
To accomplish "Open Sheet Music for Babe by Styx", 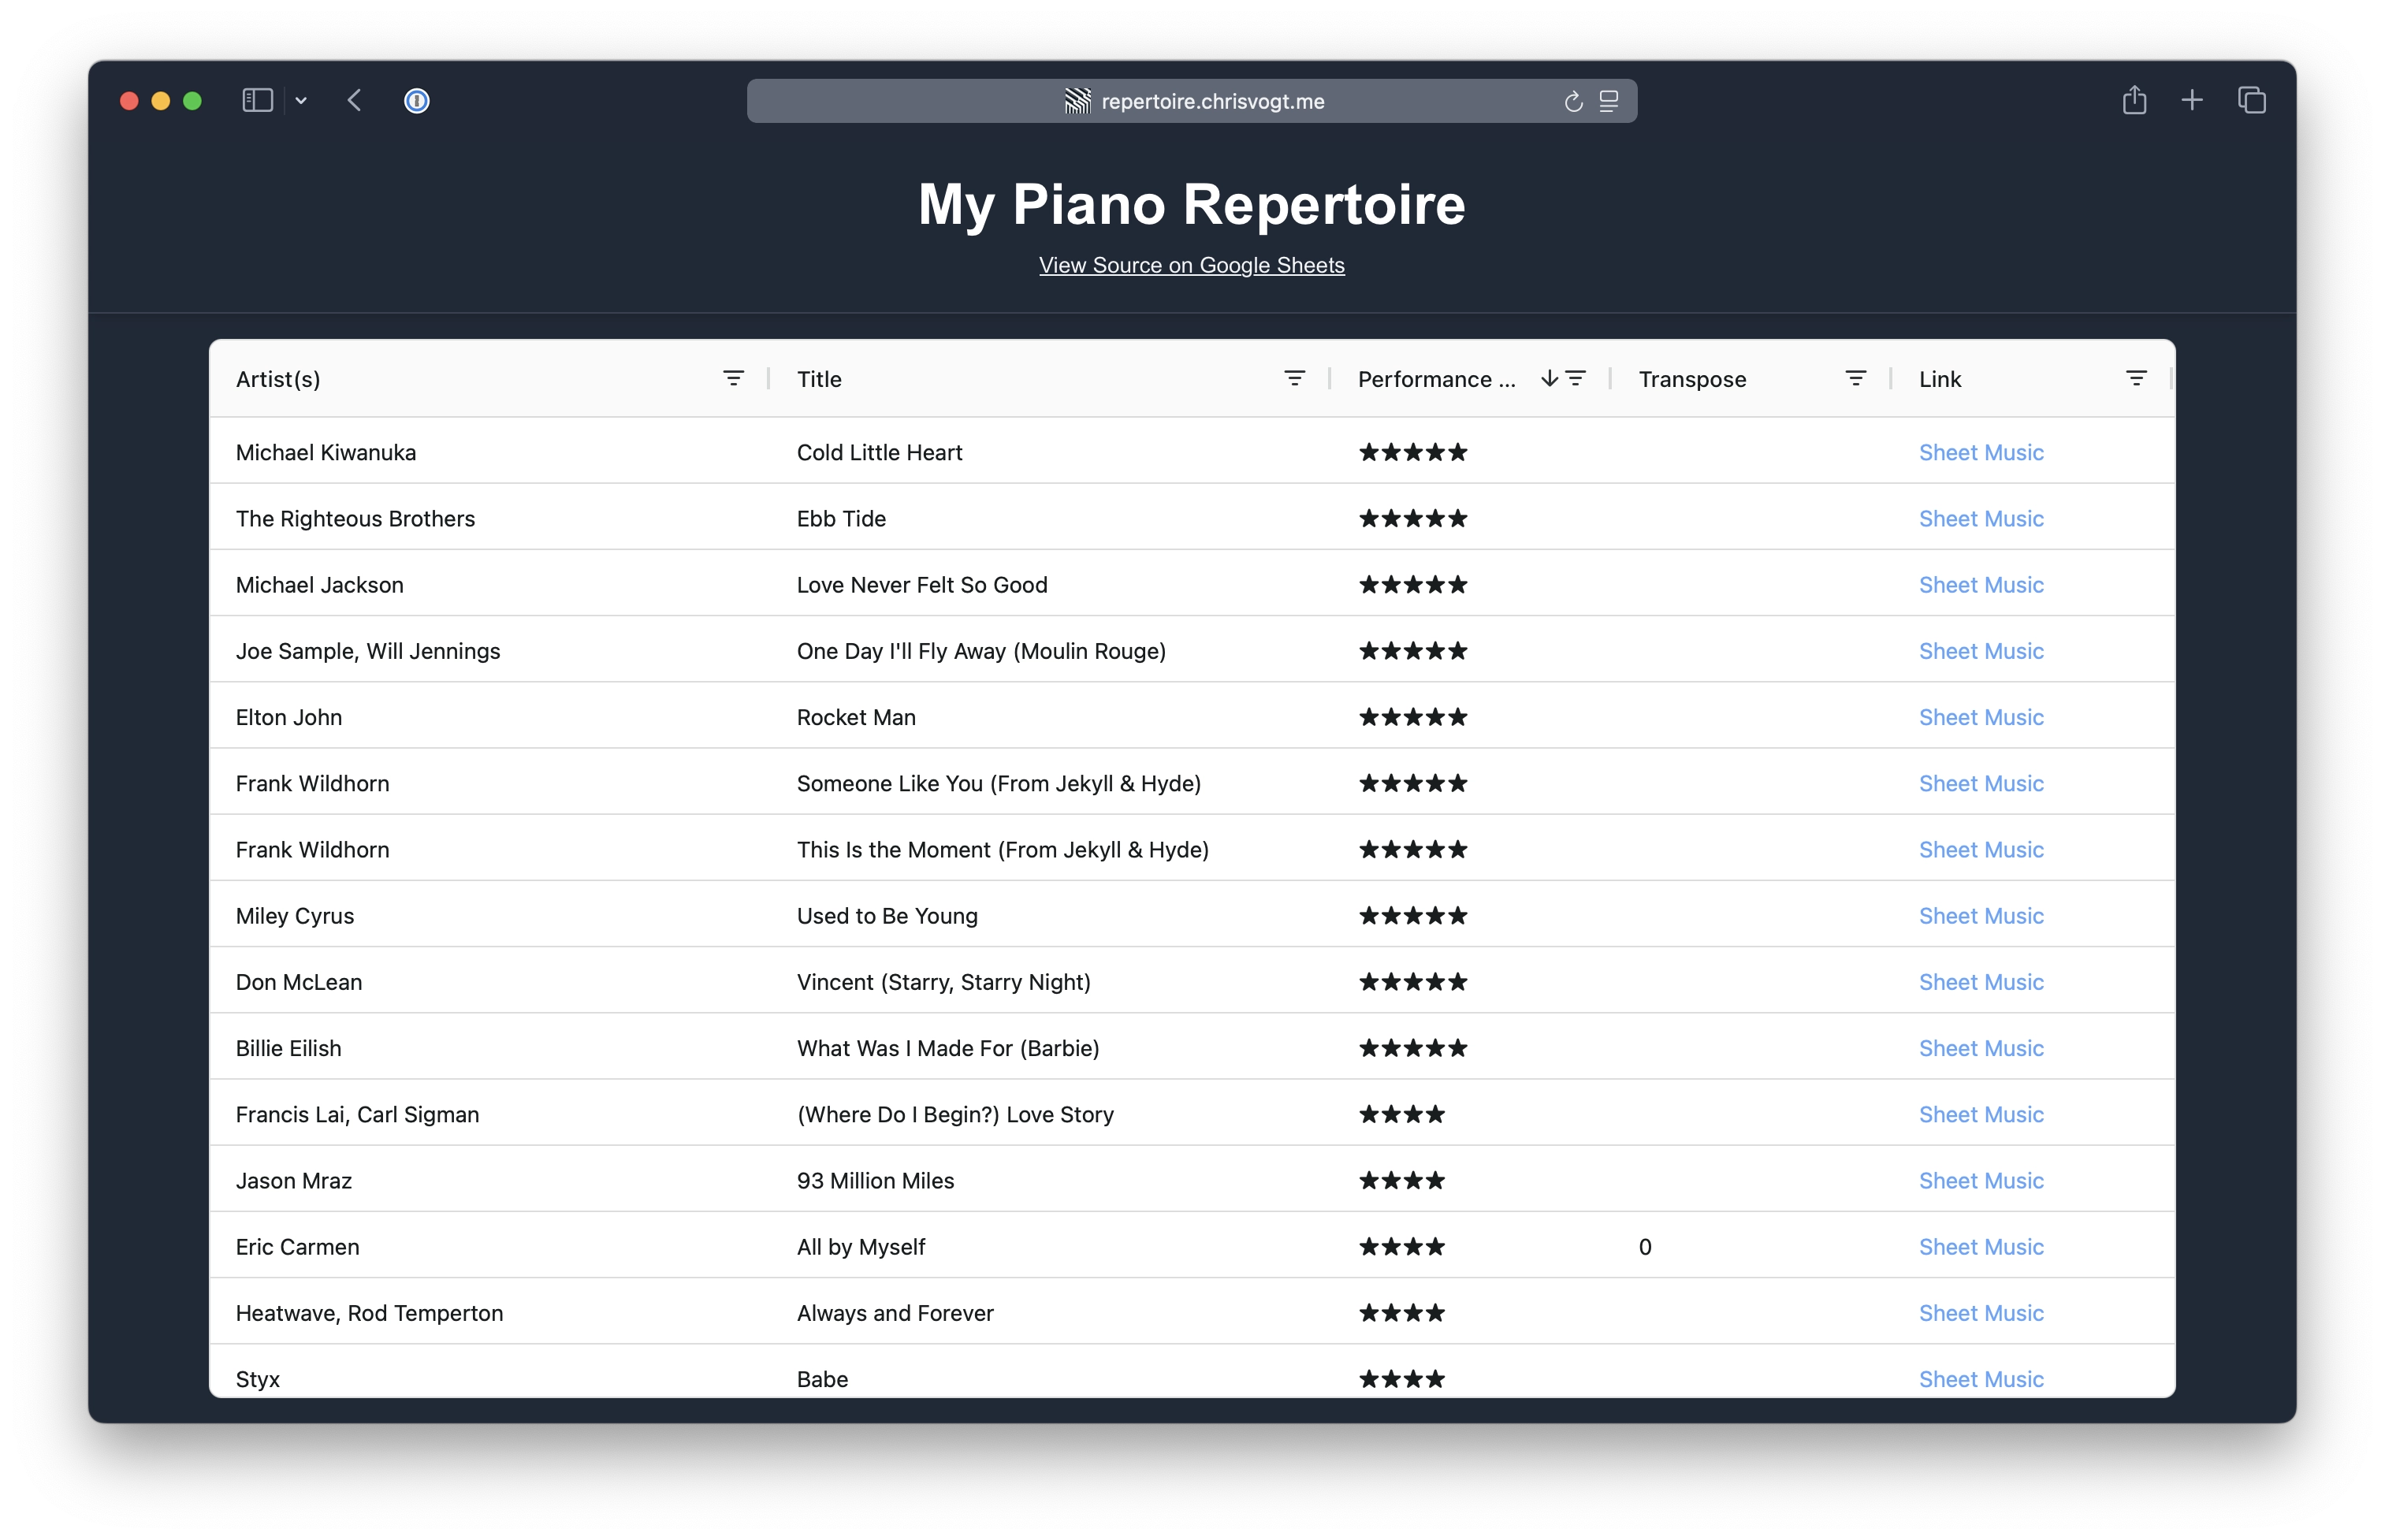I will (1981, 1379).
